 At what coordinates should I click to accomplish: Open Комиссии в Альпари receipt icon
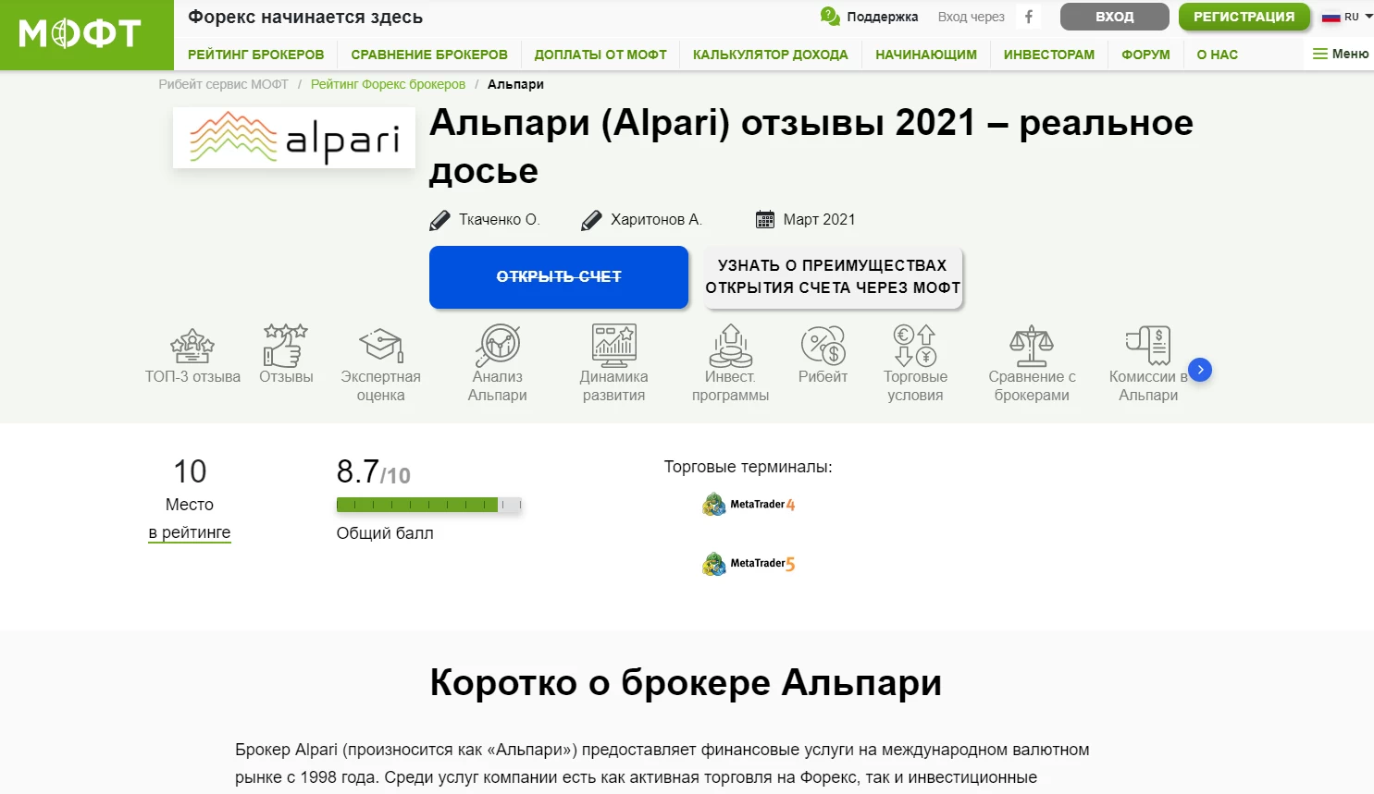[1148, 346]
